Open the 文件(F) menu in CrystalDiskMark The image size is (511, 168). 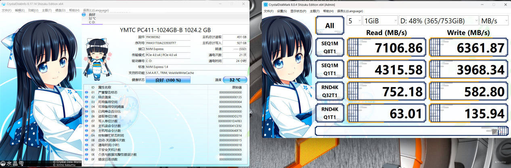point(269,11)
